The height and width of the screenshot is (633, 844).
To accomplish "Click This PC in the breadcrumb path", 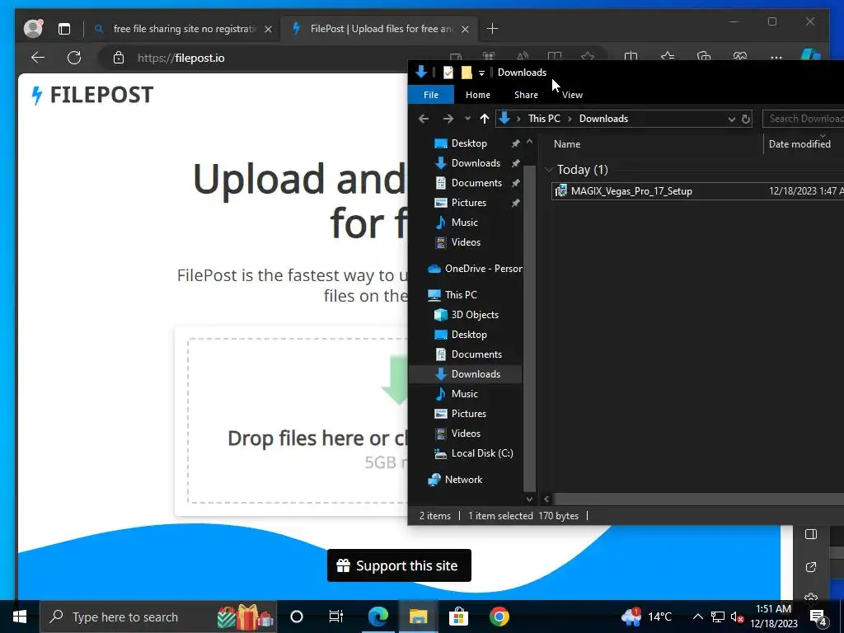I will [544, 119].
